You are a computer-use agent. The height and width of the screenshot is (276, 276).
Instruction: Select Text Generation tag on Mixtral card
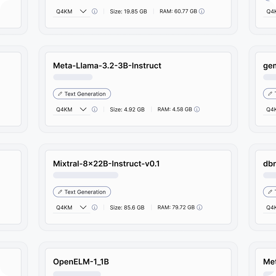(82, 192)
